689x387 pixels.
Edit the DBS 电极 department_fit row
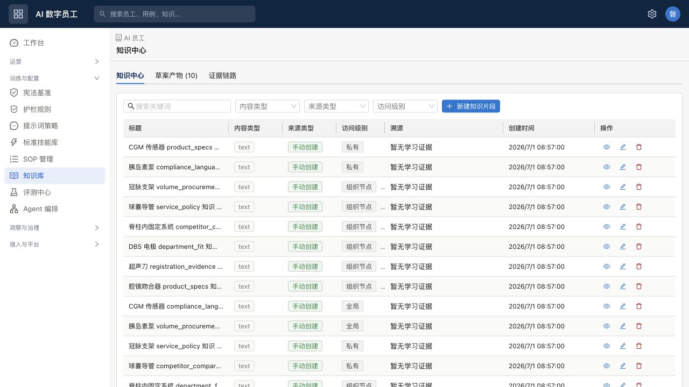click(623, 247)
